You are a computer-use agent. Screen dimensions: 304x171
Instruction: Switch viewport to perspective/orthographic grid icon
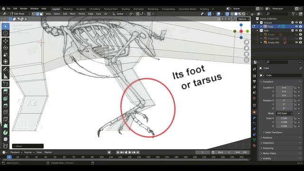[247, 60]
